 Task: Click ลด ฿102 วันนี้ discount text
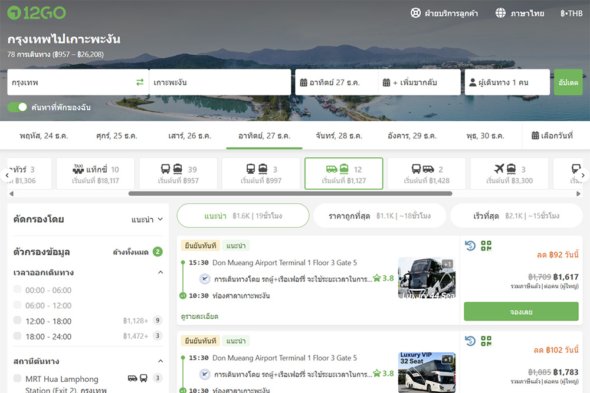point(556,350)
